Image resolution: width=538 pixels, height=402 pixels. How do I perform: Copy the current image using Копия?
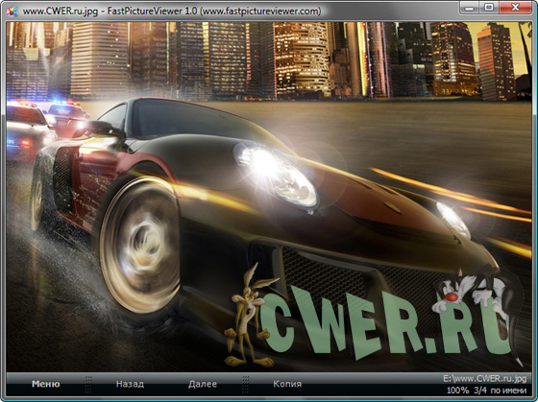(x=287, y=384)
